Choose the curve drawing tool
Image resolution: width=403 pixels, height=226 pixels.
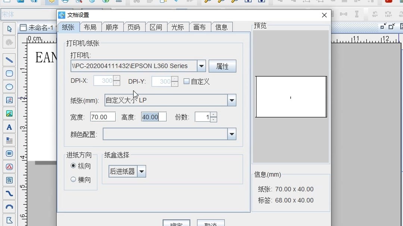[x=9, y=194]
